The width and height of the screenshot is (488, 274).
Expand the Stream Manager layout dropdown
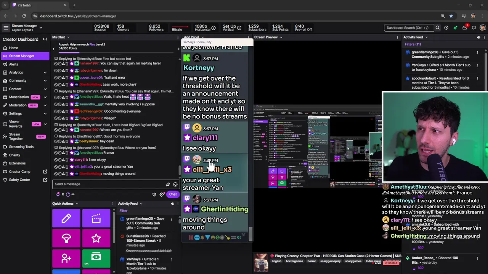pyautogui.click(x=41, y=27)
